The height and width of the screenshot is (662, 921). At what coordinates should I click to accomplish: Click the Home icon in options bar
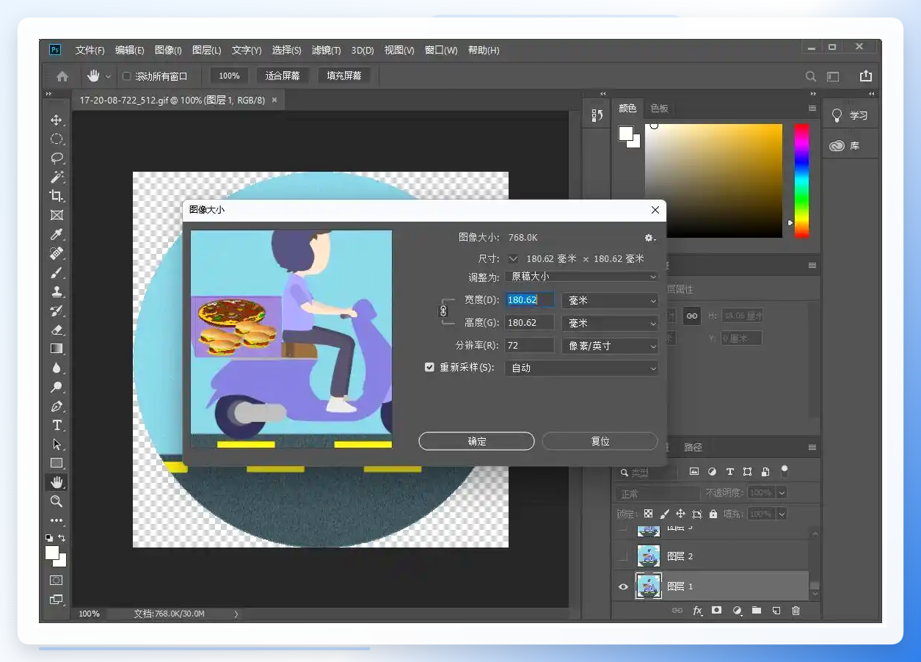pyautogui.click(x=62, y=76)
